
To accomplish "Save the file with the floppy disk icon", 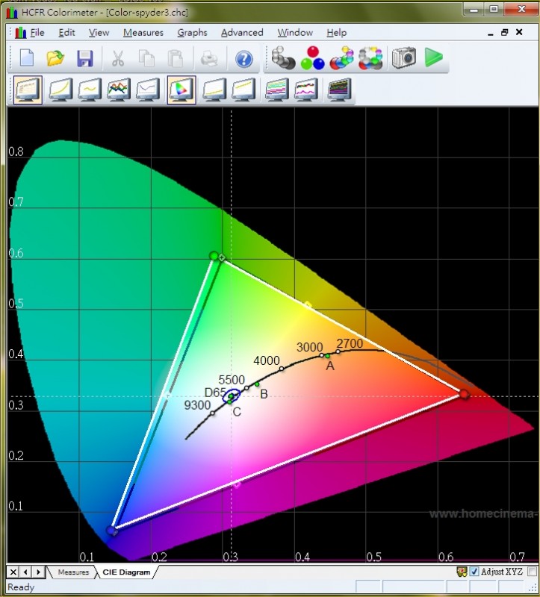I will point(84,59).
